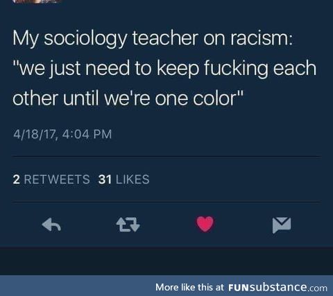The height and width of the screenshot is (296, 333).
Task: Send tweet via envelope message icon
Action: pyautogui.click(x=282, y=225)
